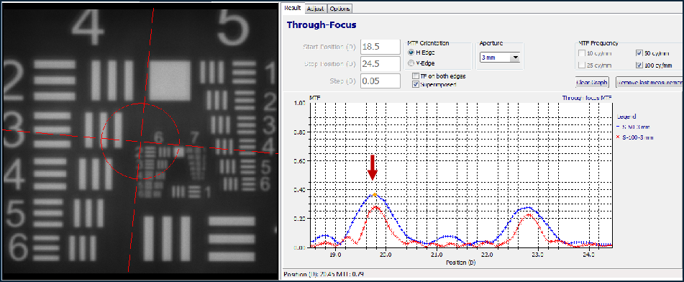Enable TF on both edges checkbox
The height and width of the screenshot is (282, 684).
pyautogui.click(x=416, y=76)
